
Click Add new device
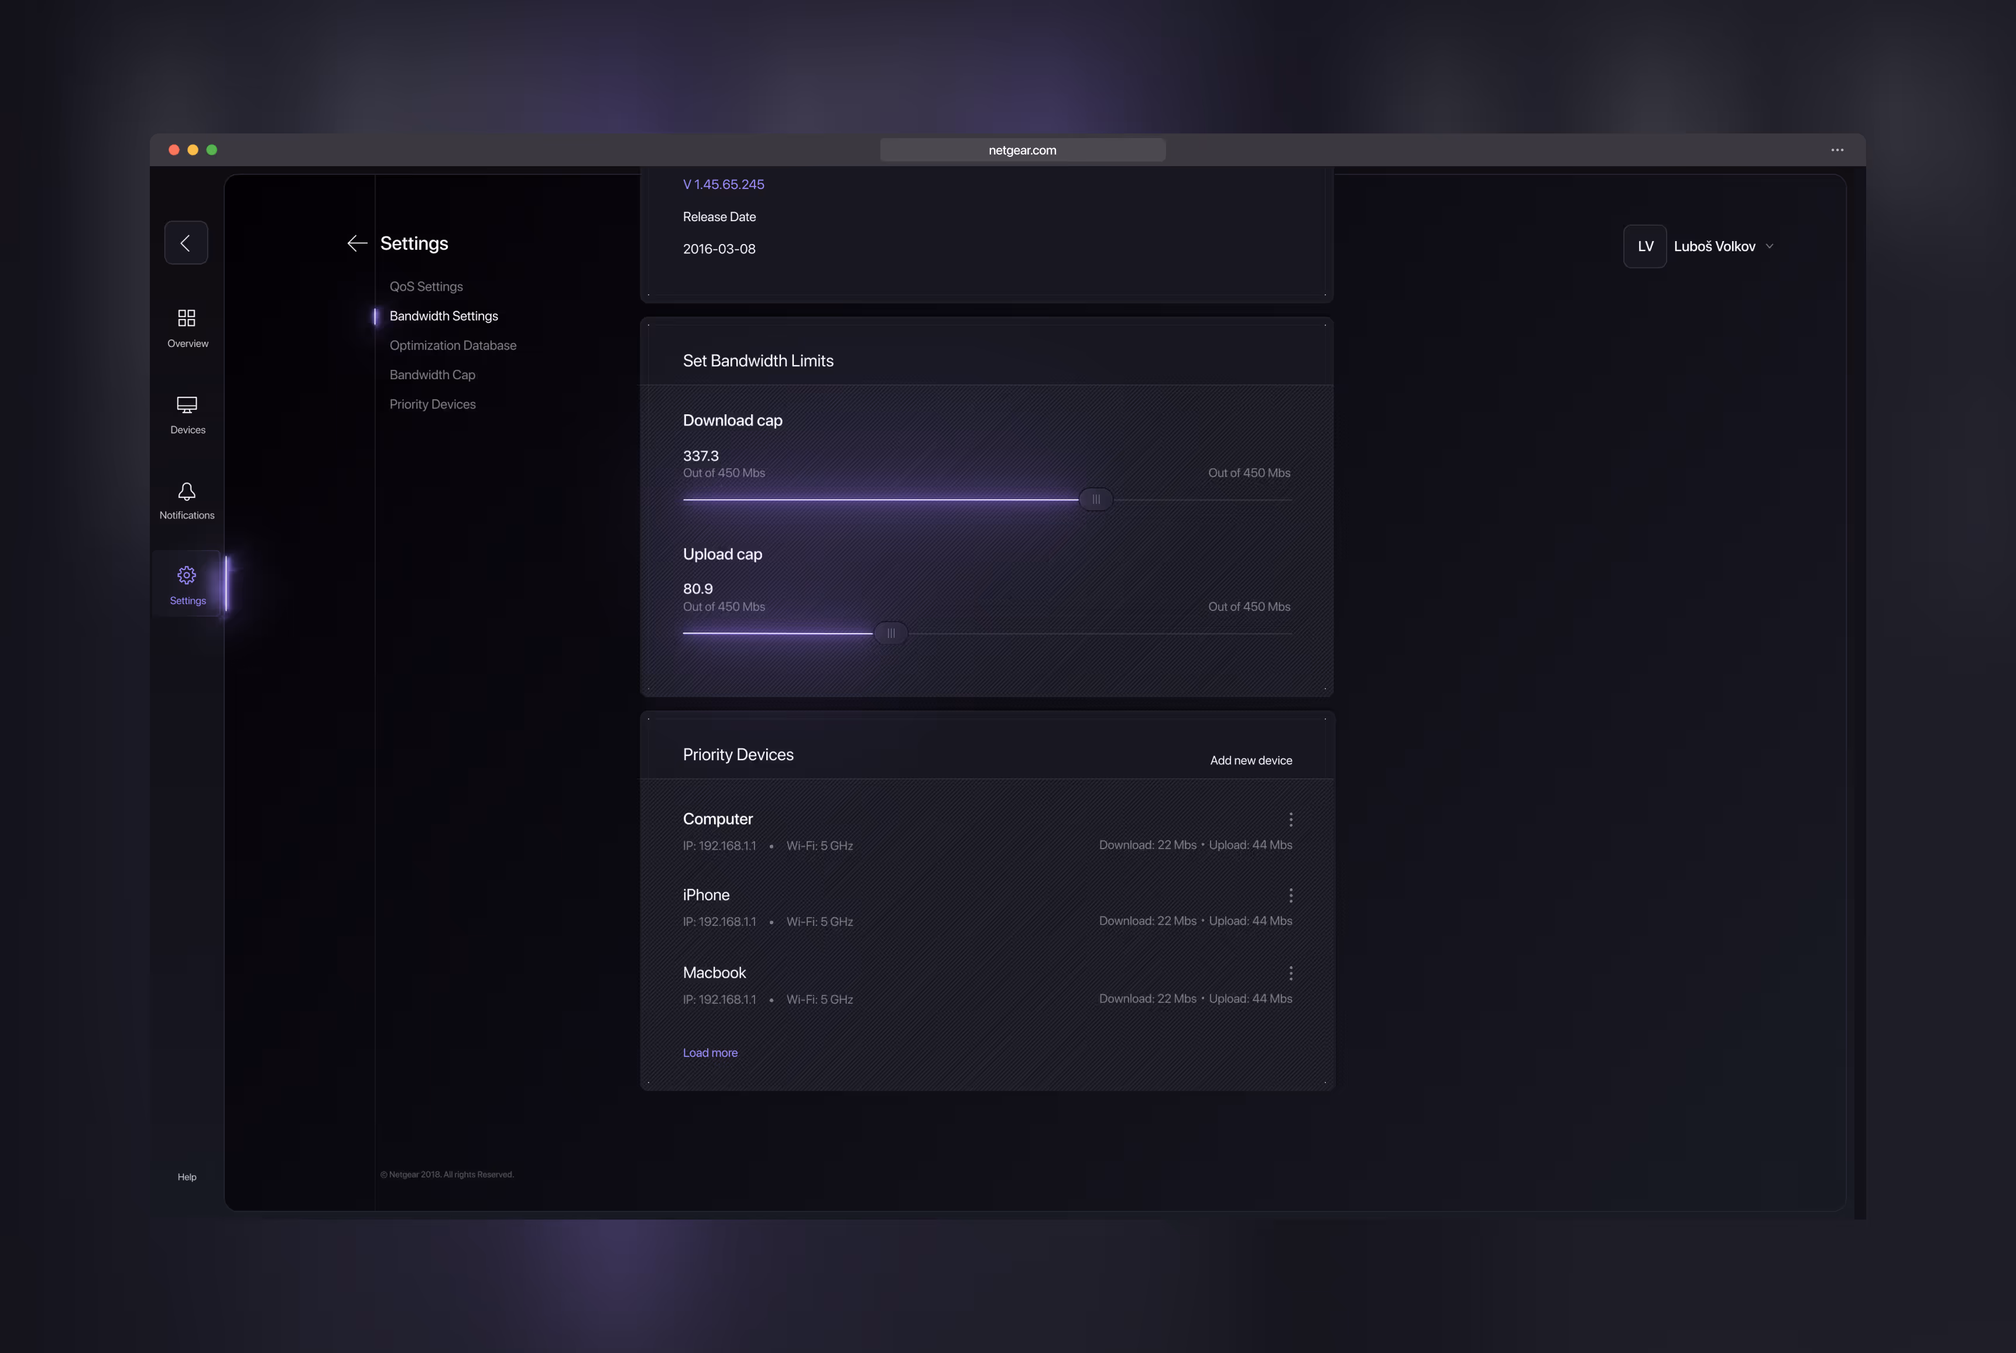[x=1250, y=760]
